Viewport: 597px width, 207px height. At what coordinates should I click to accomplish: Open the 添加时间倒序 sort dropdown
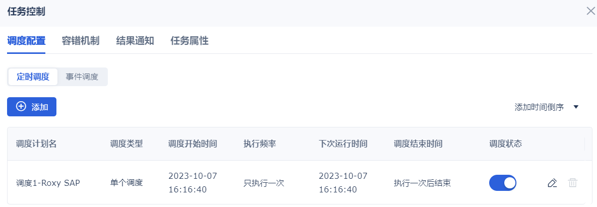pos(539,107)
